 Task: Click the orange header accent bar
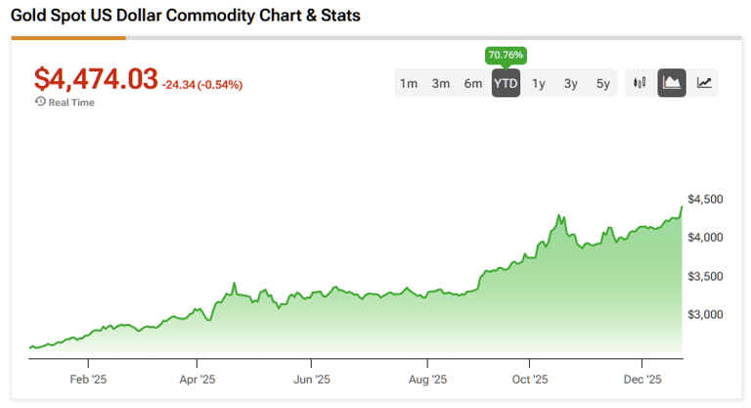click(x=68, y=38)
